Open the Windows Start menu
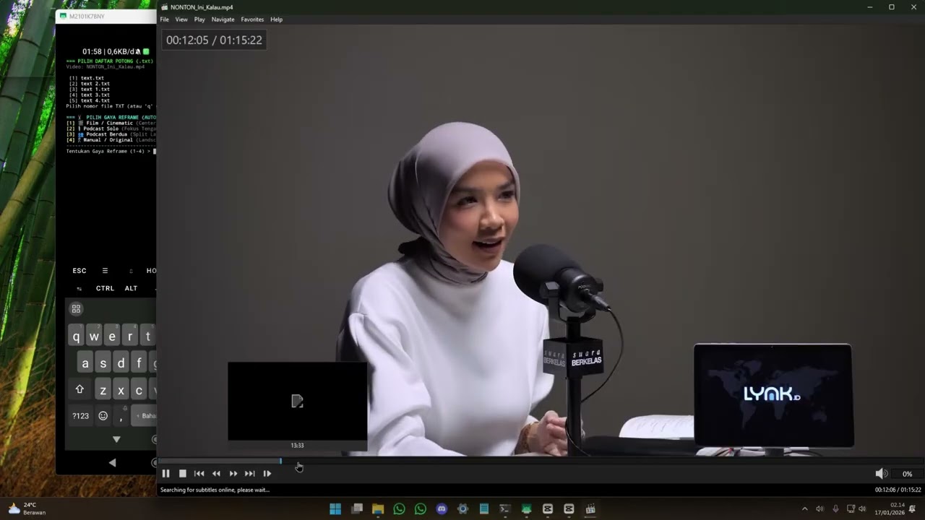Screen dimensions: 925x520 pos(335,509)
